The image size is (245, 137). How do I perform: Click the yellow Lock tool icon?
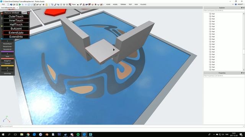46,5
